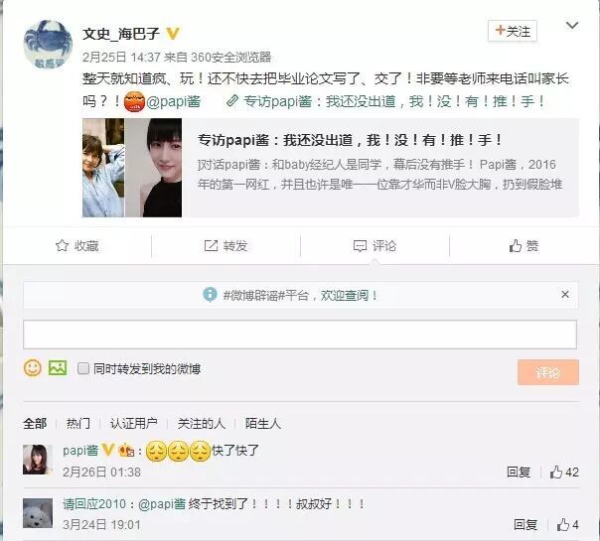Like 请回应2010's comment with thumbs-up

pyautogui.click(x=563, y=524)
